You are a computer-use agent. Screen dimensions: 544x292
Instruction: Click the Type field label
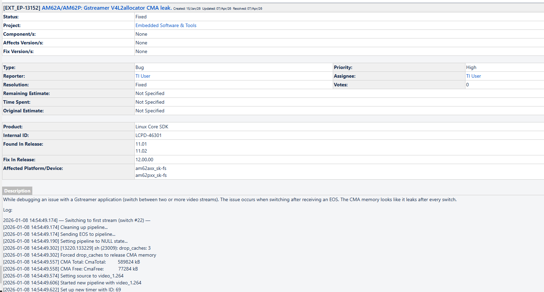[x=9, y=67]
